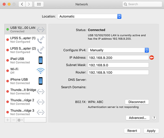Click the Apply button

pos(151,131)
